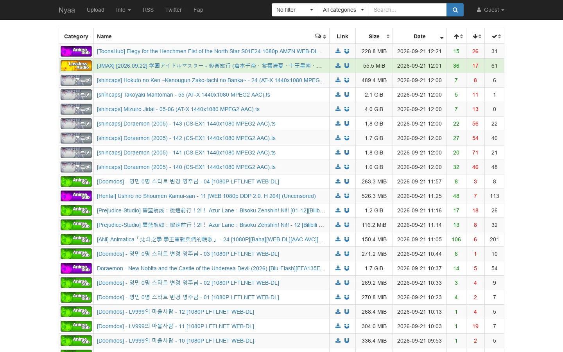Image resolution: width=563 pixels, height=352 pixels.
Task: Click completed count 201
Action: pyautogui.click(x=495, y=239)
